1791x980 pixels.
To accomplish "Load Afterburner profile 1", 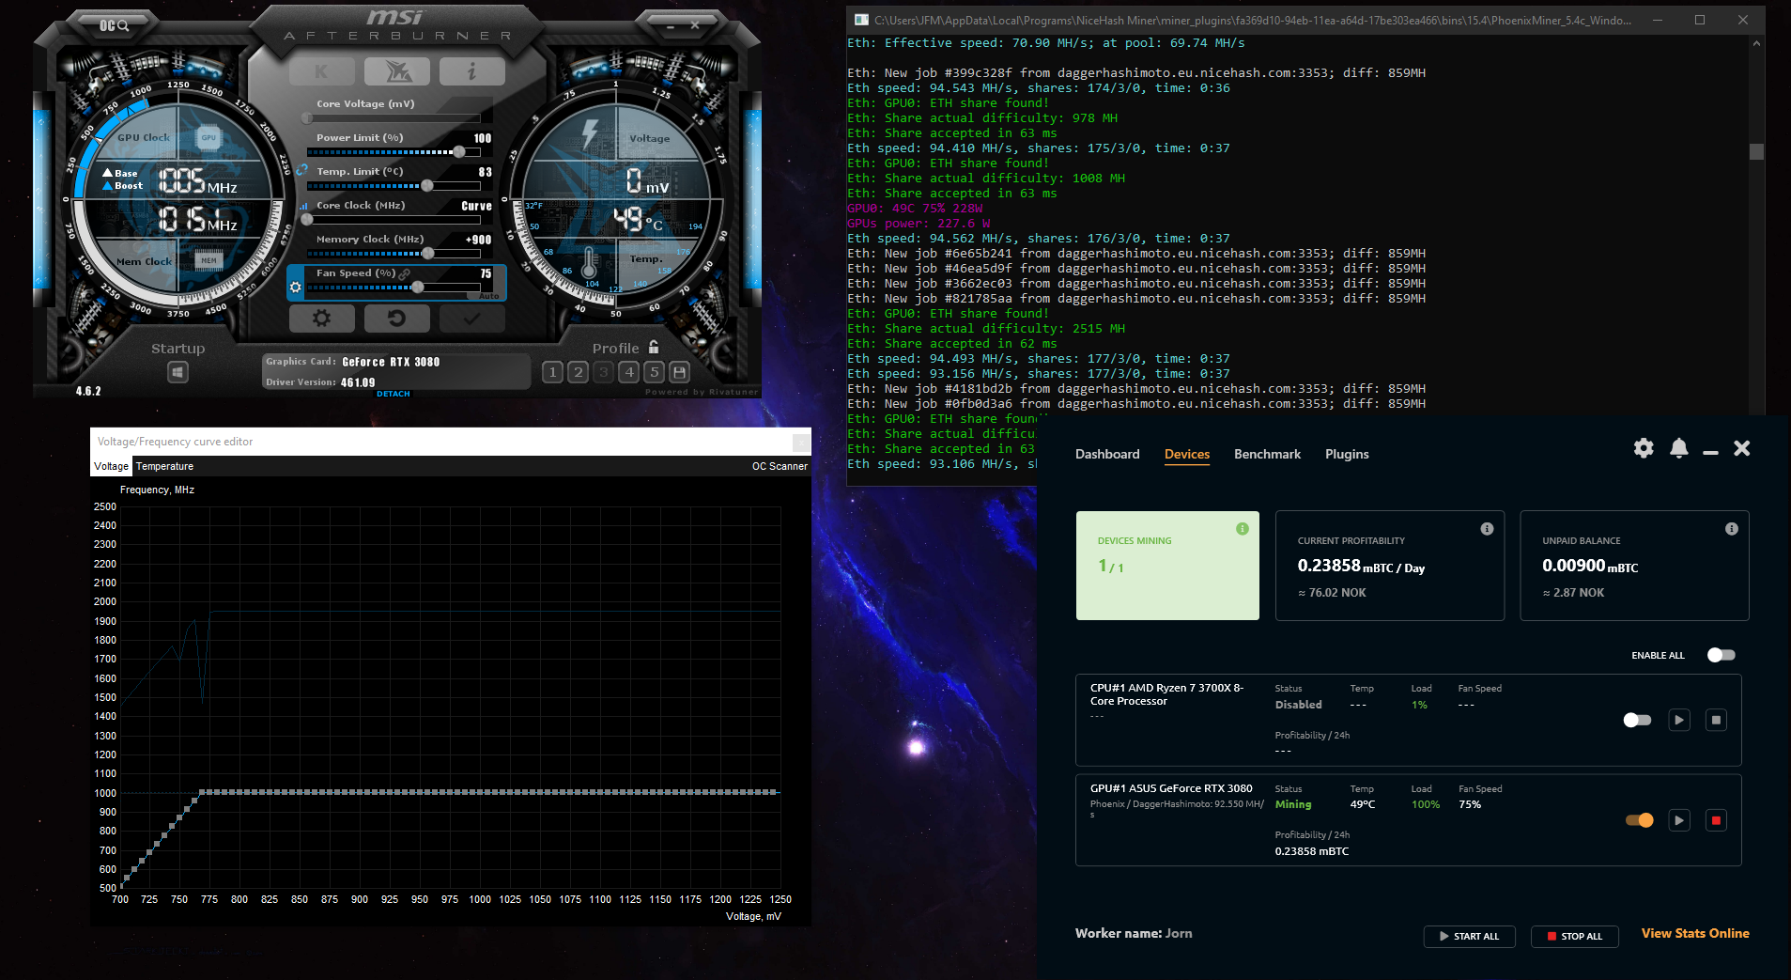I will [x=553, y=373].
